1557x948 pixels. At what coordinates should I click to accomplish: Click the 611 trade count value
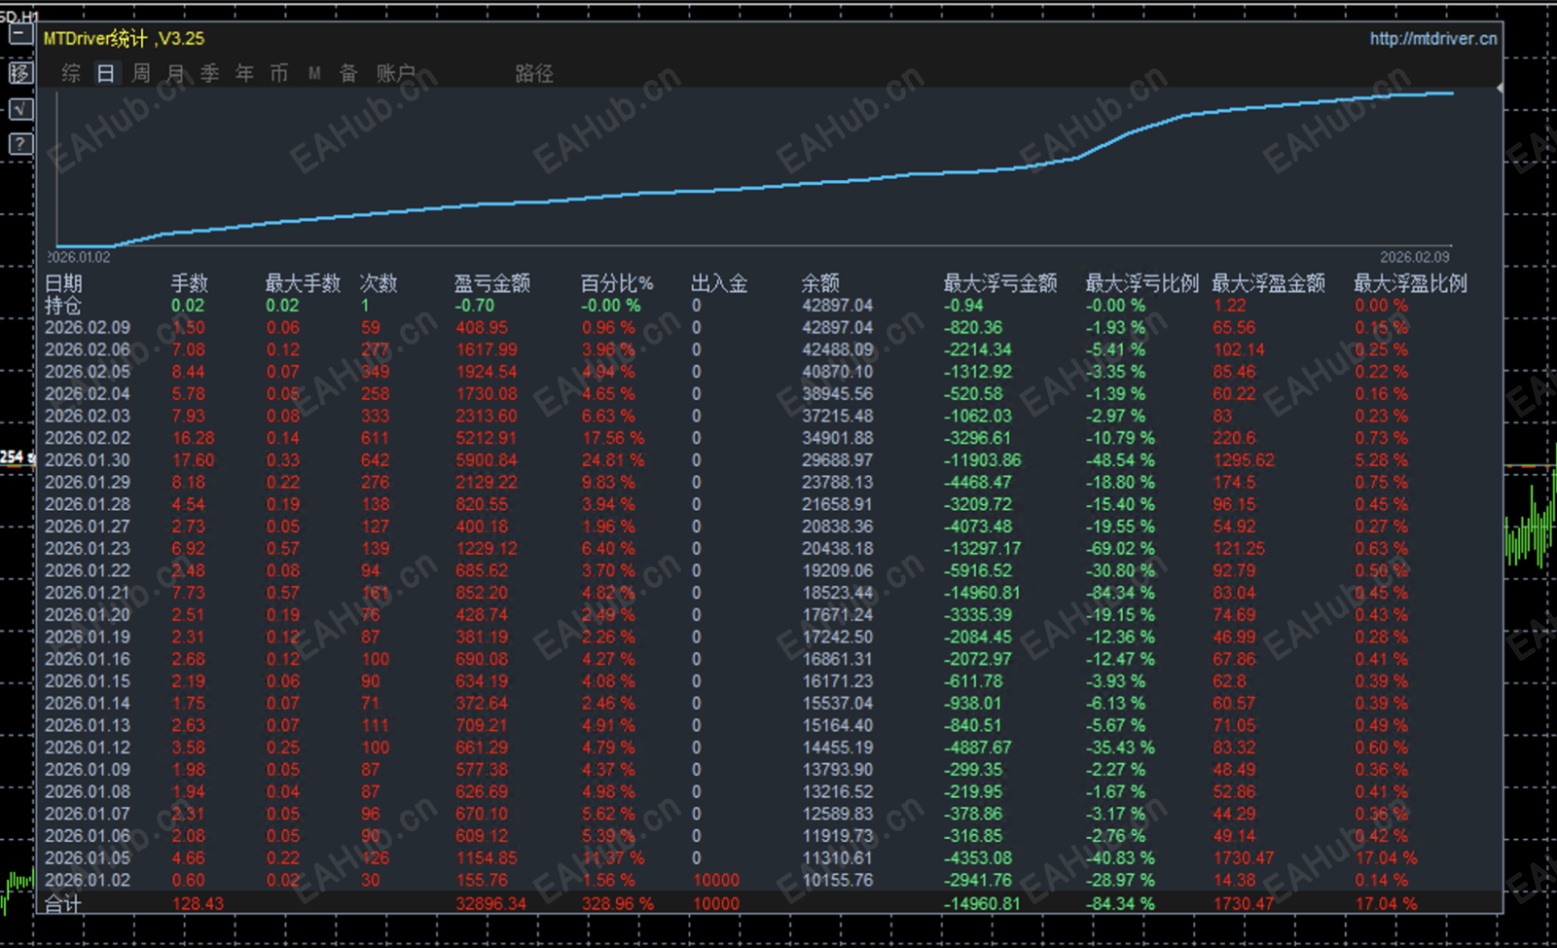coord(375,438)
